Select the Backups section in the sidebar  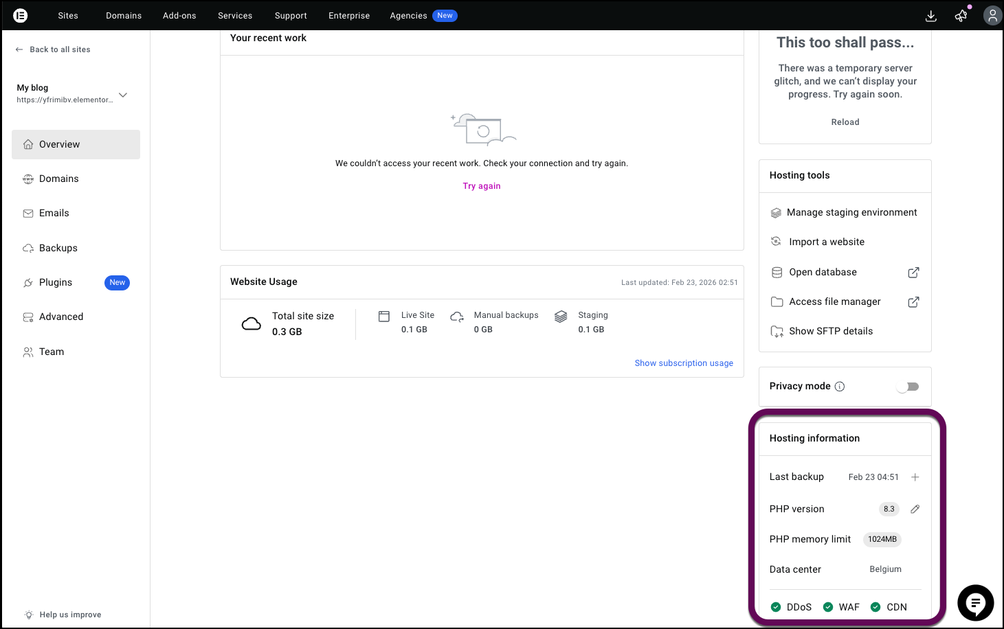coord(58,247)
